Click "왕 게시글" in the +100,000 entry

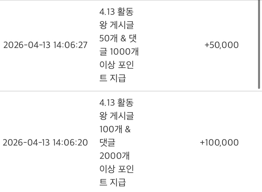point(116,116)
